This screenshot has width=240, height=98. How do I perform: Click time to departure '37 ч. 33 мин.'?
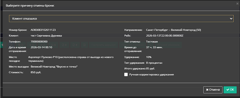[154, 47]
